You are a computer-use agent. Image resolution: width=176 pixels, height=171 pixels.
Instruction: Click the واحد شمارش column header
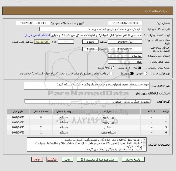click(64, 111)
